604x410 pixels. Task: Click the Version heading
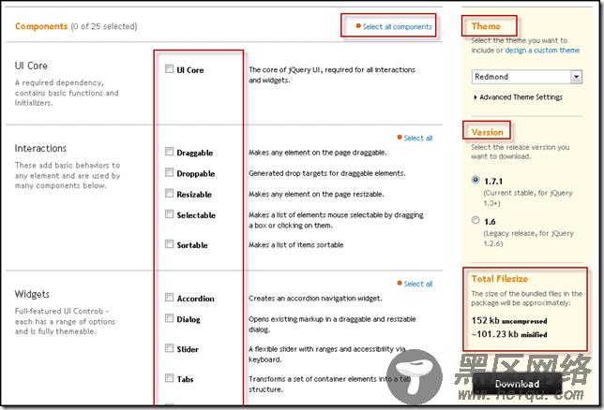point(488,132)
